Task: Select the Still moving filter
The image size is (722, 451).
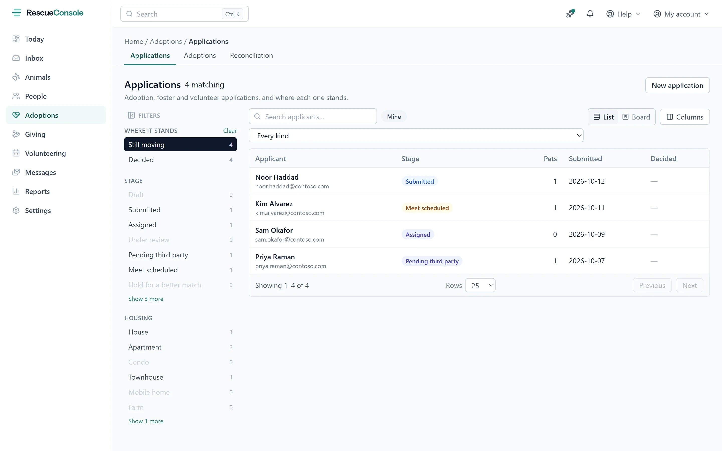Action: [180, 145]
